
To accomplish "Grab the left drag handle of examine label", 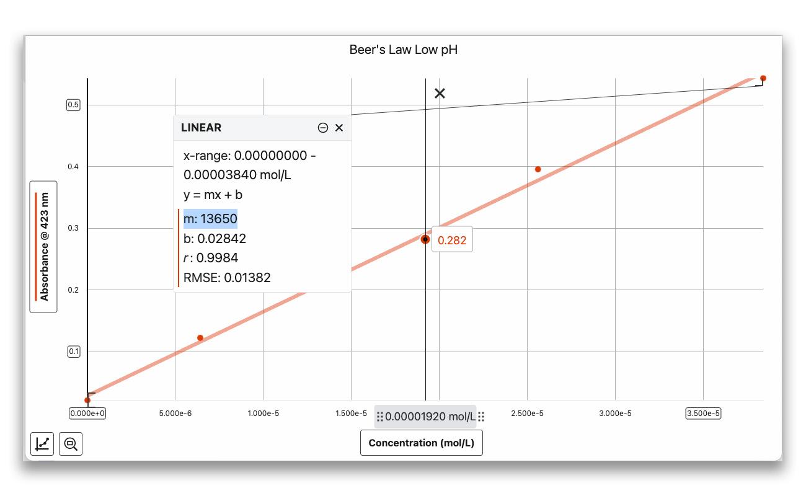I will click(380, 417).
